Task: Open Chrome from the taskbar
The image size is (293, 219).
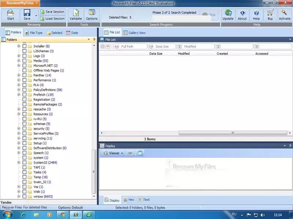Action: pyautogui.click(x=63, y=215)
